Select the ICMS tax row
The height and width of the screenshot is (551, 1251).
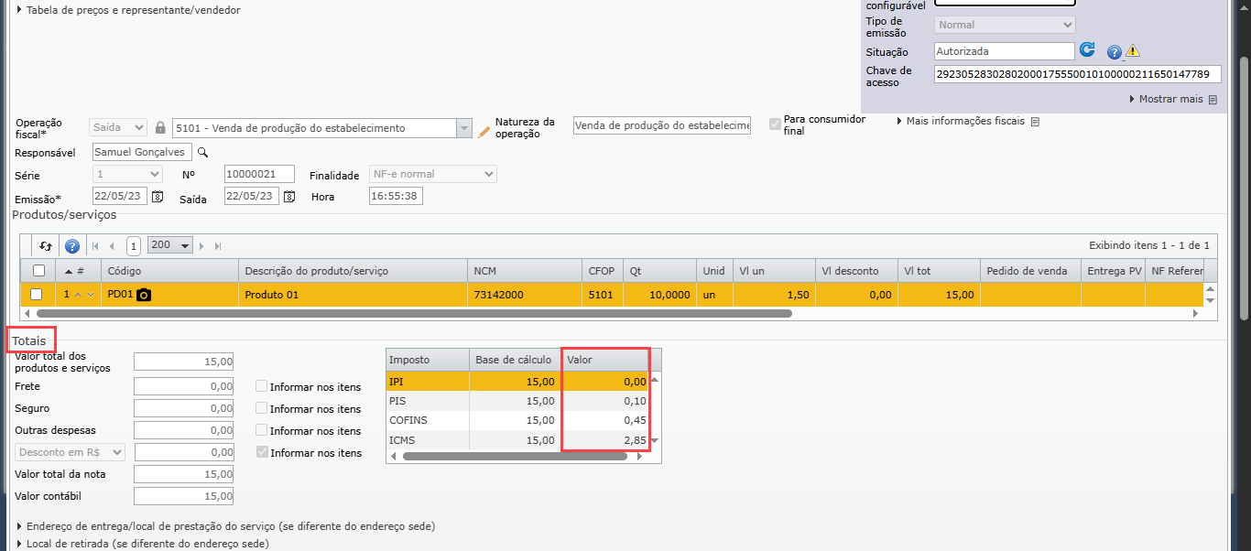(517, 440)
